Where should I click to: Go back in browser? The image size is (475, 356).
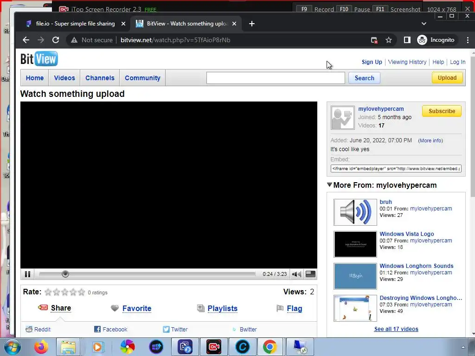[x=26, y=40]
